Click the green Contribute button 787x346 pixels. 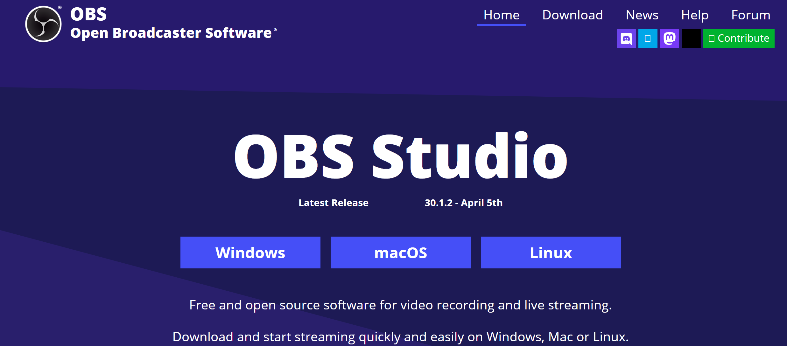[x=739, y=38]
